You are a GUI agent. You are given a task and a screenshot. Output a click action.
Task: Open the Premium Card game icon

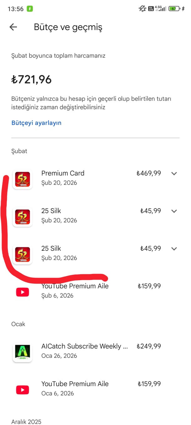point(23,179)
